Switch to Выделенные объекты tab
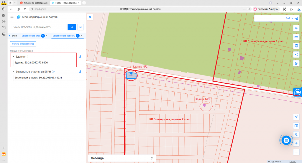302x163 pixels. [64, 36]
